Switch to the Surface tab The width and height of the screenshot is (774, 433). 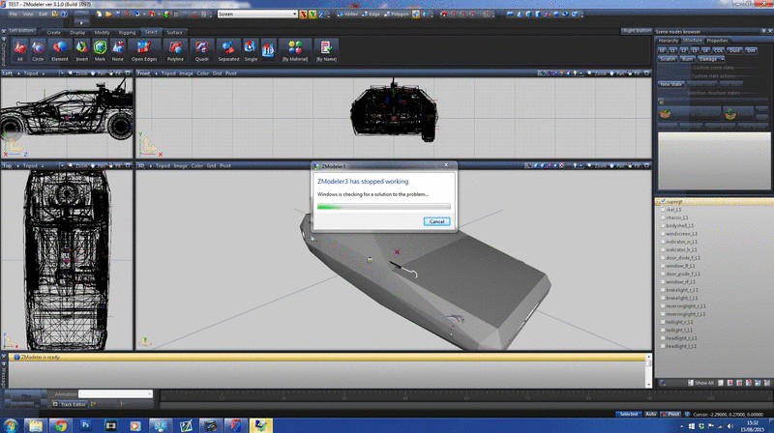(174, 32)
